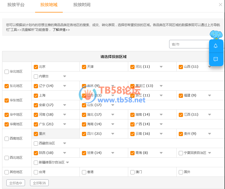Open the 新疆维吾尔自治区 dropdown arrow
Viewport: 225px width, 189px height.
[67, 162]
